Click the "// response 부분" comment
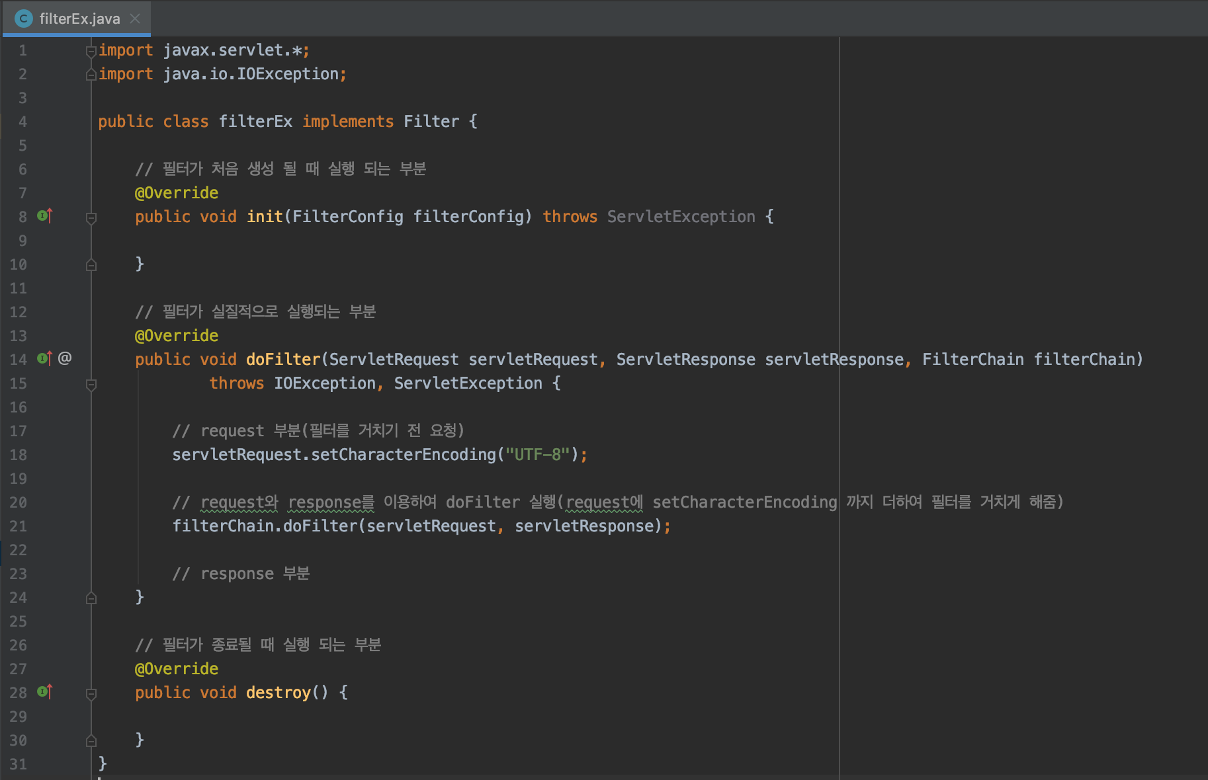 point(241,574)
